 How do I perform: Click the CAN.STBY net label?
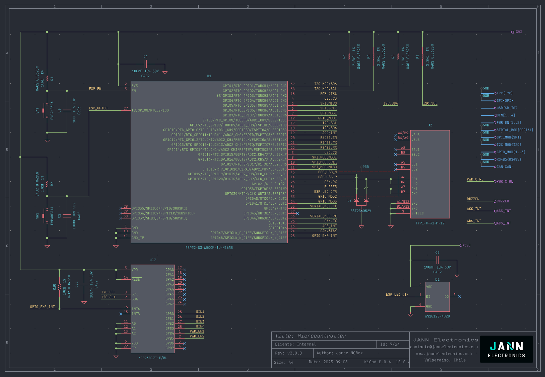(x=328, y=231)
